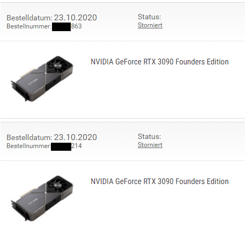Click Status label above first Storniert
245x235 pixels.
(150, 17)
